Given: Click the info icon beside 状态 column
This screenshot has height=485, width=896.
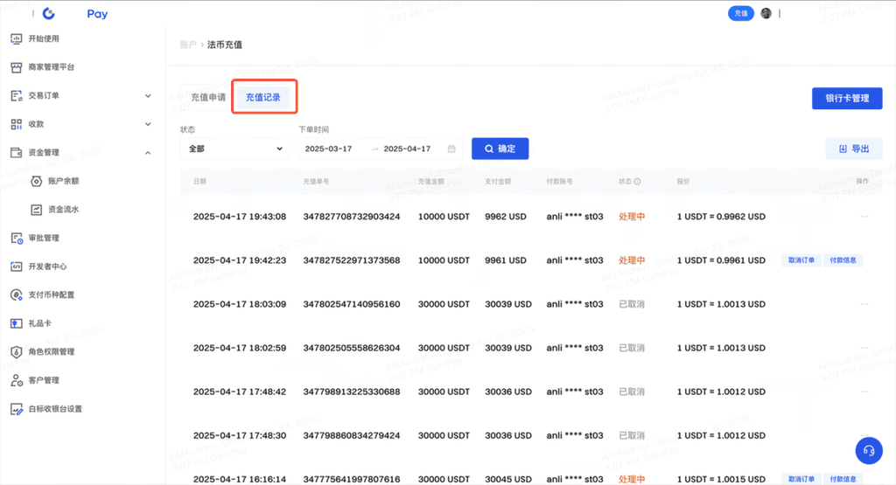Looking at the screenshot, I should tap(637, 182).
